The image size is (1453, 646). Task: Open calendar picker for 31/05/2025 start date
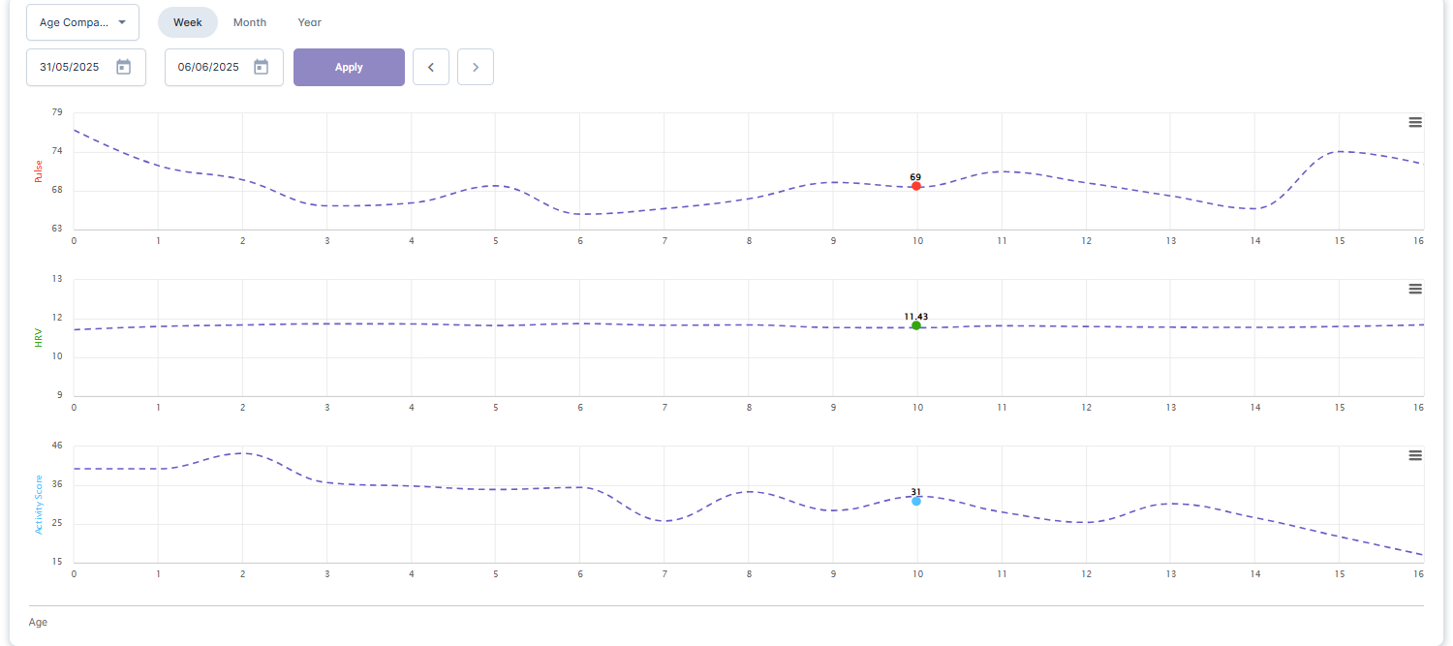click(123, 67)
